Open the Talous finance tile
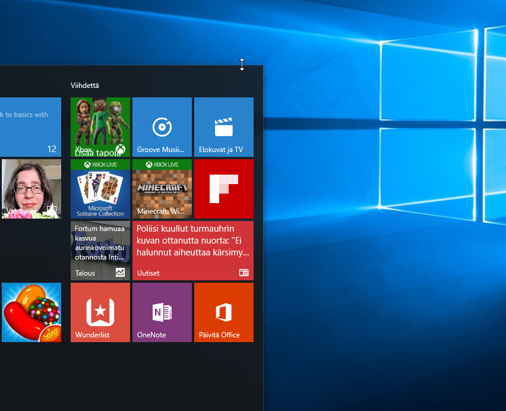The width and height of the screenshot is (506, 411). click(100, 250)
